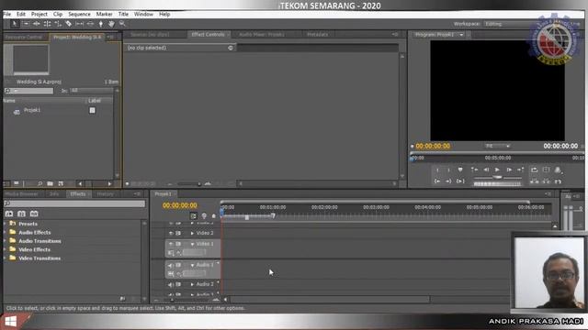Toggle Snap in the timeline

pos(194,216)
